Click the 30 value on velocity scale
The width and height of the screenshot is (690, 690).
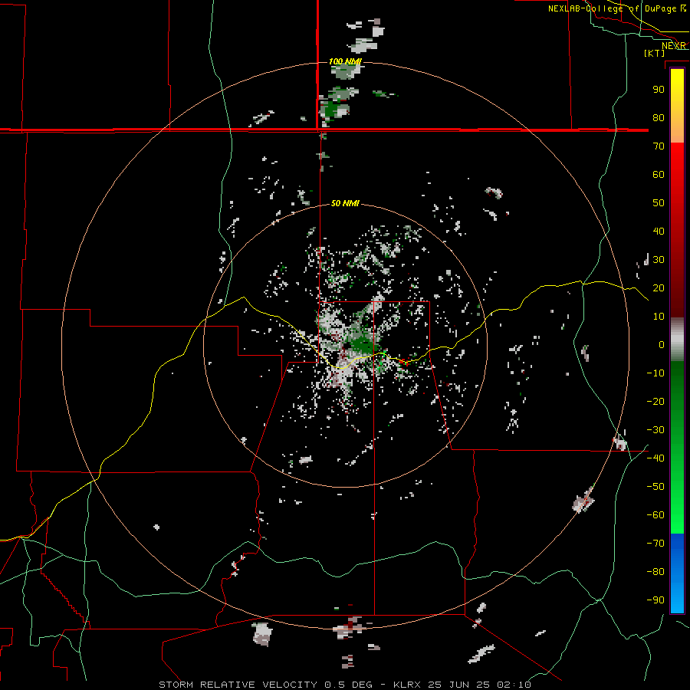(x=659, y=260)
